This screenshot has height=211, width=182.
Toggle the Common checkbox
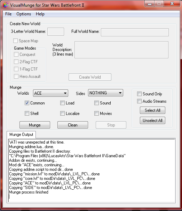point(27,103)
